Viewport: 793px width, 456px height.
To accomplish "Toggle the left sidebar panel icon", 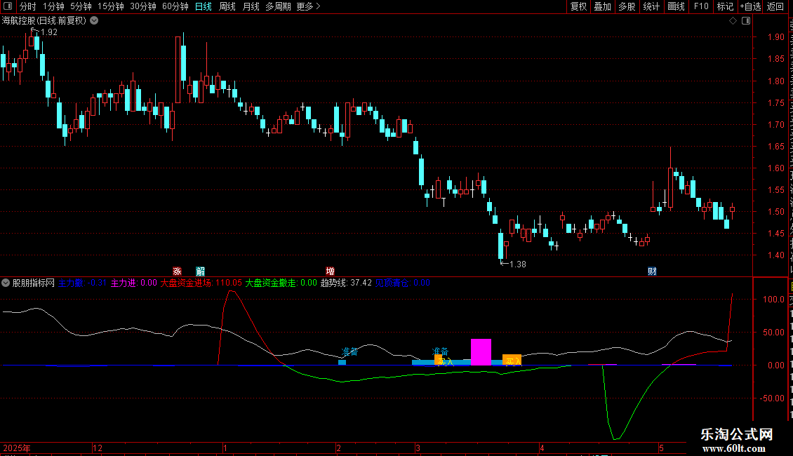I will coord(8,6).
